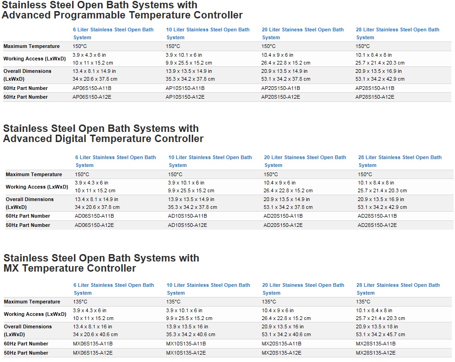
Task: Open 6 Liter bath link in Advanced Digital table
Action: coord(115,161)
